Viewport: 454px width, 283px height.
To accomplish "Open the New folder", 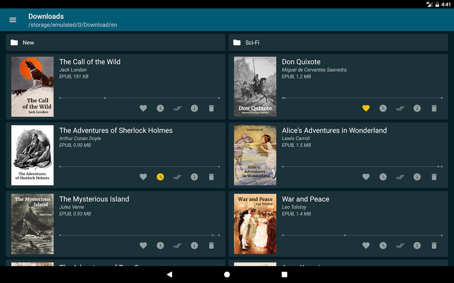I will pos(115,42).
